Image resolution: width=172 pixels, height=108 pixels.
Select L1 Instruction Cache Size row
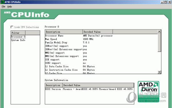(x=101, y=70)
